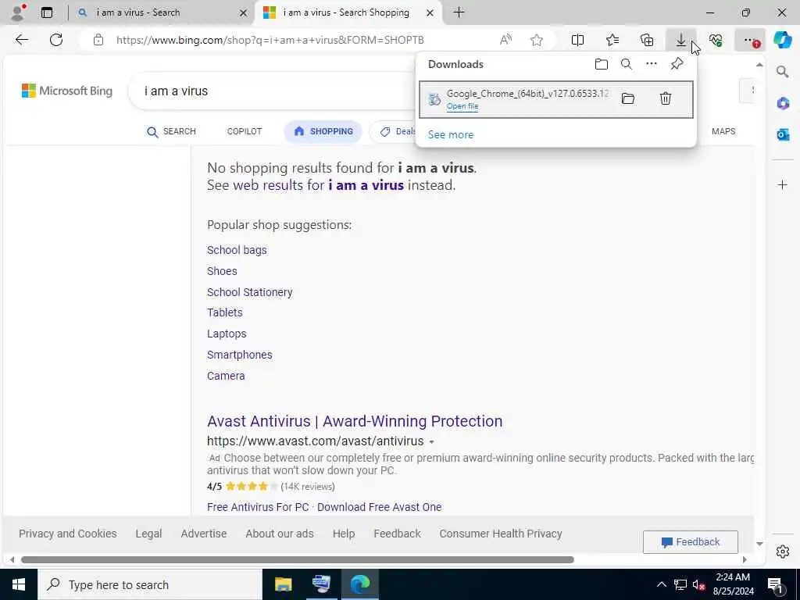This screenshot has width=800, height=600.
Task: Open Copilot sidebar icon
Action: tap(783, 40)
